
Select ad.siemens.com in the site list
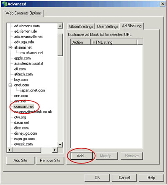27,26
